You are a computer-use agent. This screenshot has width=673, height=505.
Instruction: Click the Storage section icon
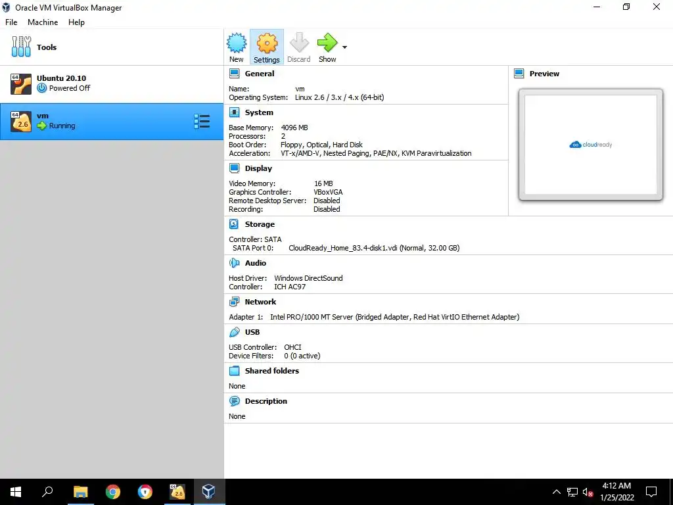pos(234,224)
